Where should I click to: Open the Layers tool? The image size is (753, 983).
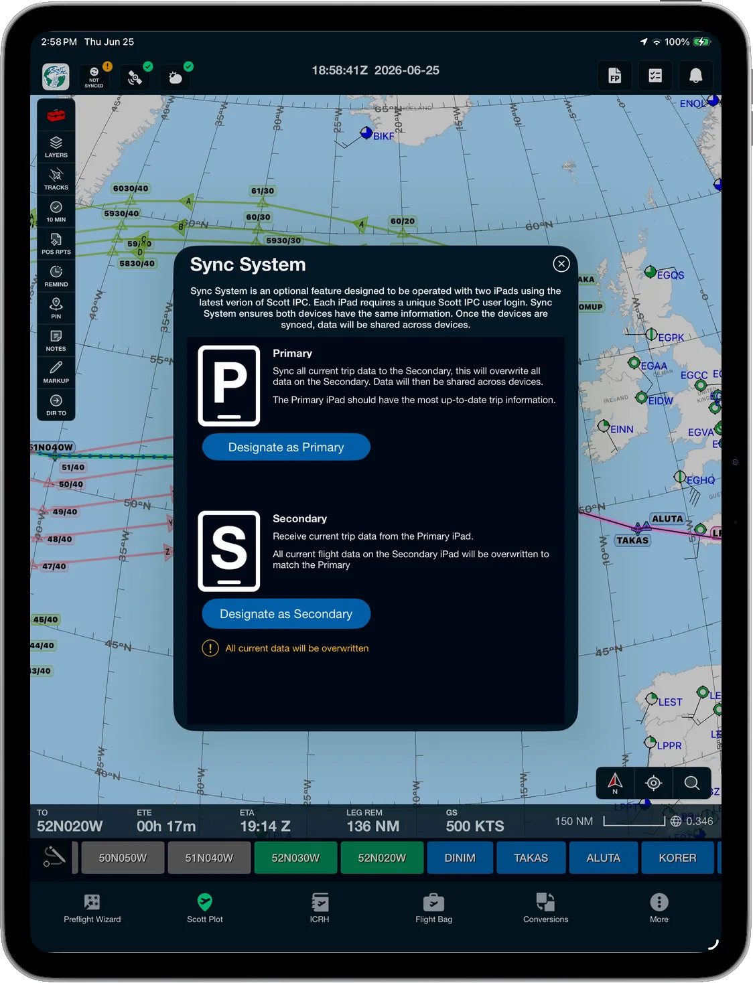click(x=56, y=147)
